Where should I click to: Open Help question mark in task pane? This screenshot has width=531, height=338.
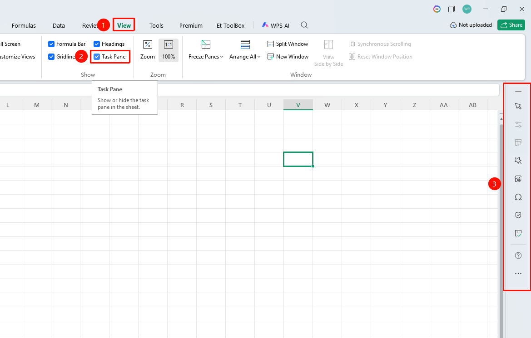518,255
